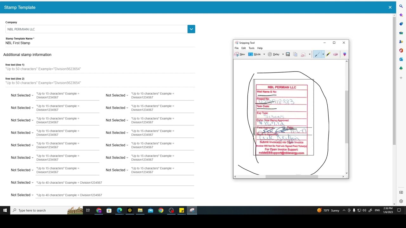
Task: Open Edge sidebar Office icon
Action: click(401, 50)
